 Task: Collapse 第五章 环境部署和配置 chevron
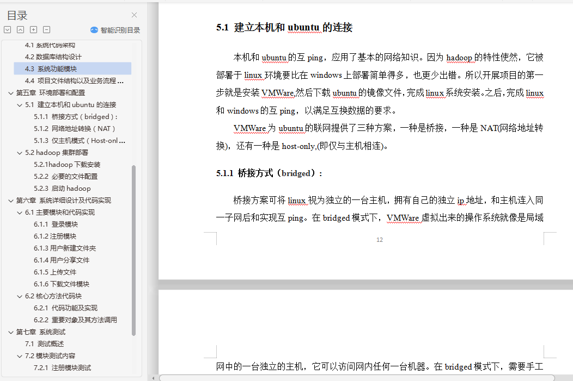pos(11,93)
